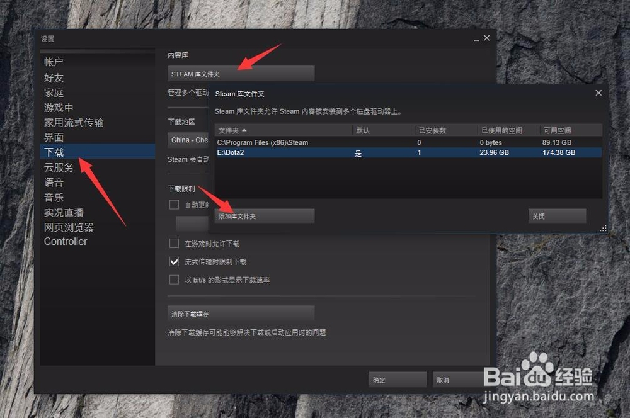The height and width of the screenshot is (418, 630).
Task: Close library dialog with 关闭 button
Action: click(x=557, y=216)
